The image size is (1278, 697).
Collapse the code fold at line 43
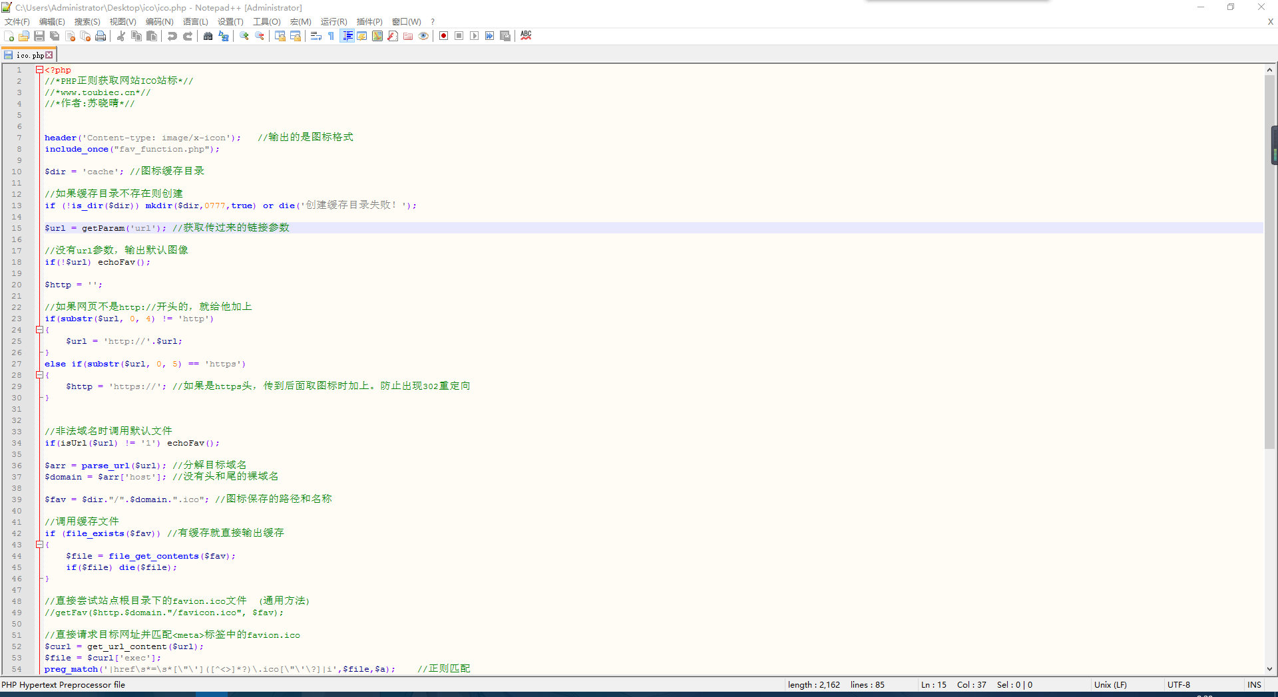coord(39,545)
